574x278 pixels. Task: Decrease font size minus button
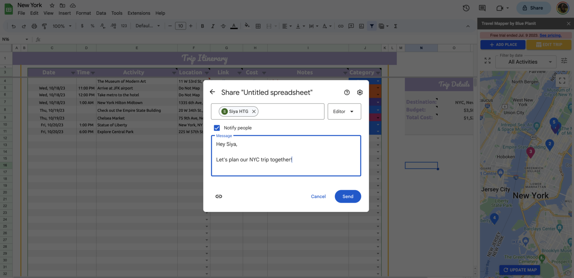170,26
